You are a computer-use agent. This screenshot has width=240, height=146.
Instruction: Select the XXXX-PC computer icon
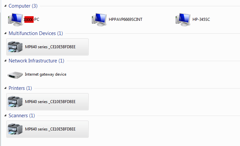pos(15,19)
